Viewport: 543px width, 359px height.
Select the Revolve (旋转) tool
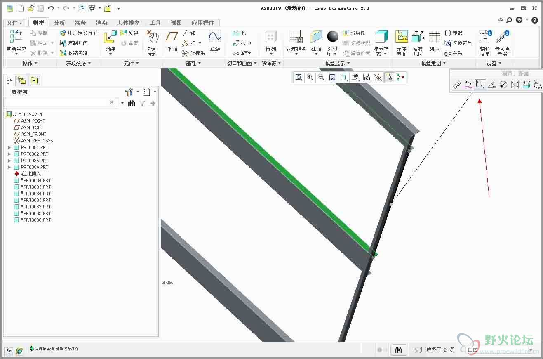242,53
